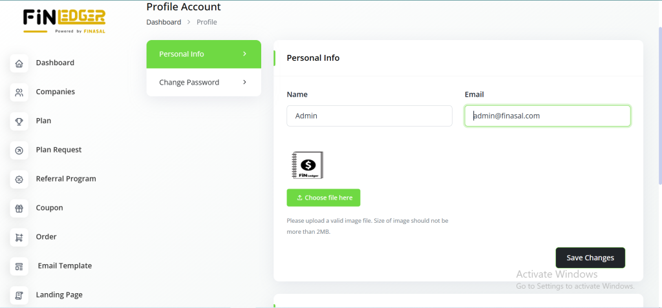Click the Dashboard home icon in sidebar
The image size is (662, 308).
(19, 63)
